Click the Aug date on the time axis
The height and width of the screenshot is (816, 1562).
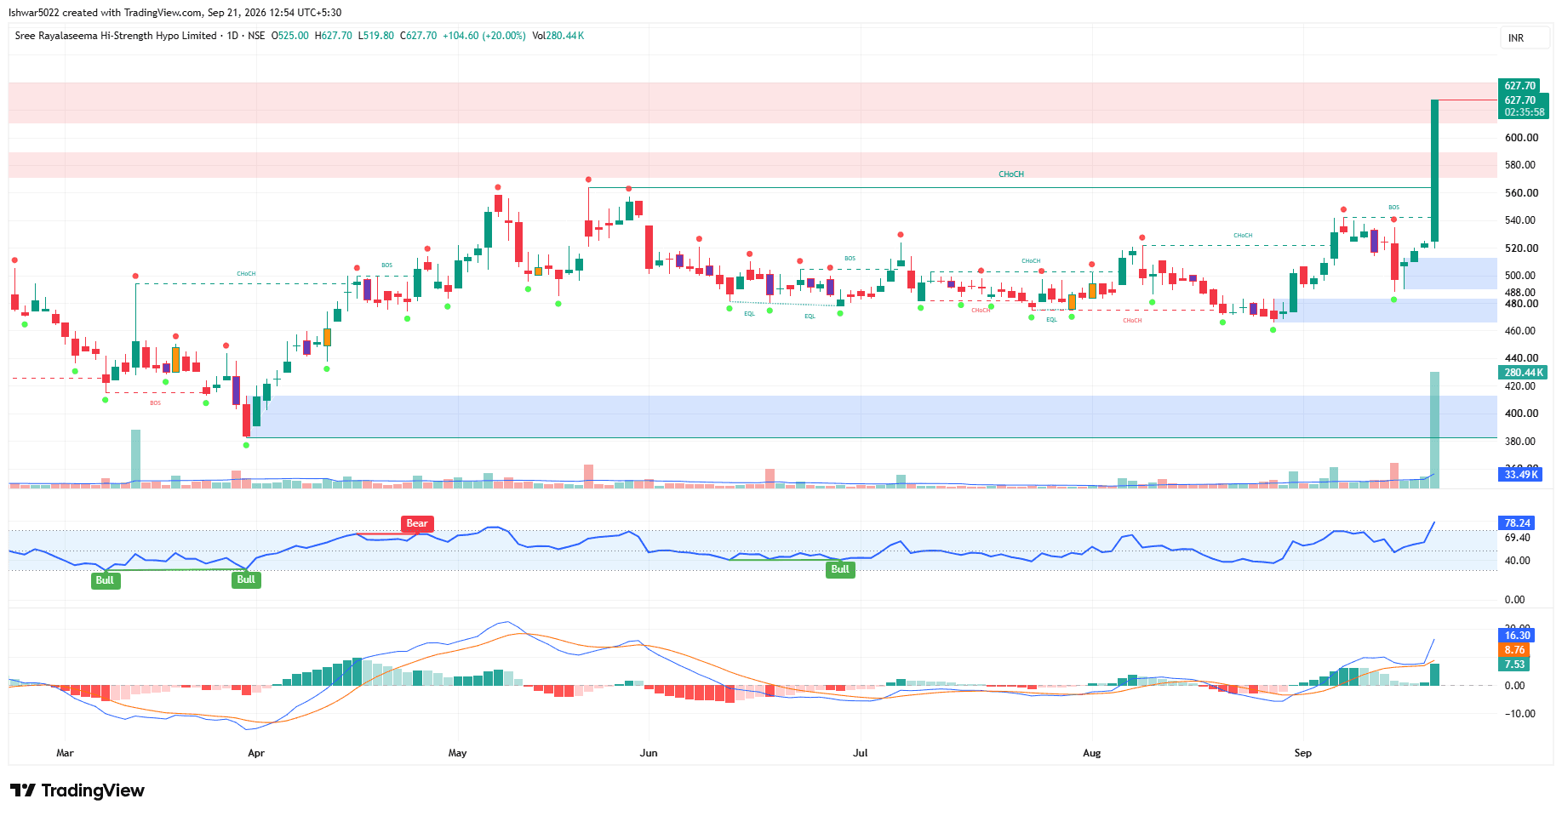coord(1092,753)
